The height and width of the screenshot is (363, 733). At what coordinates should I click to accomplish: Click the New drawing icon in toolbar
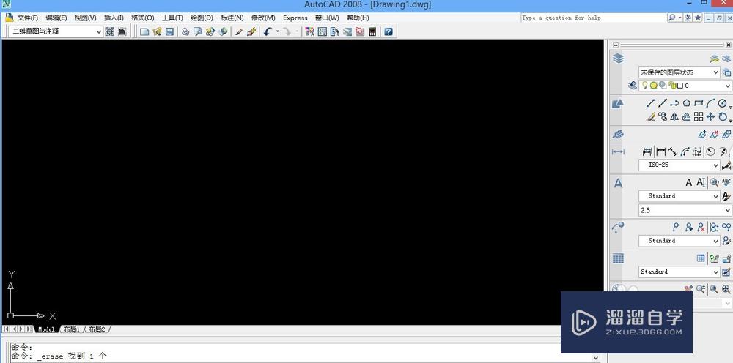click(144, 31)
